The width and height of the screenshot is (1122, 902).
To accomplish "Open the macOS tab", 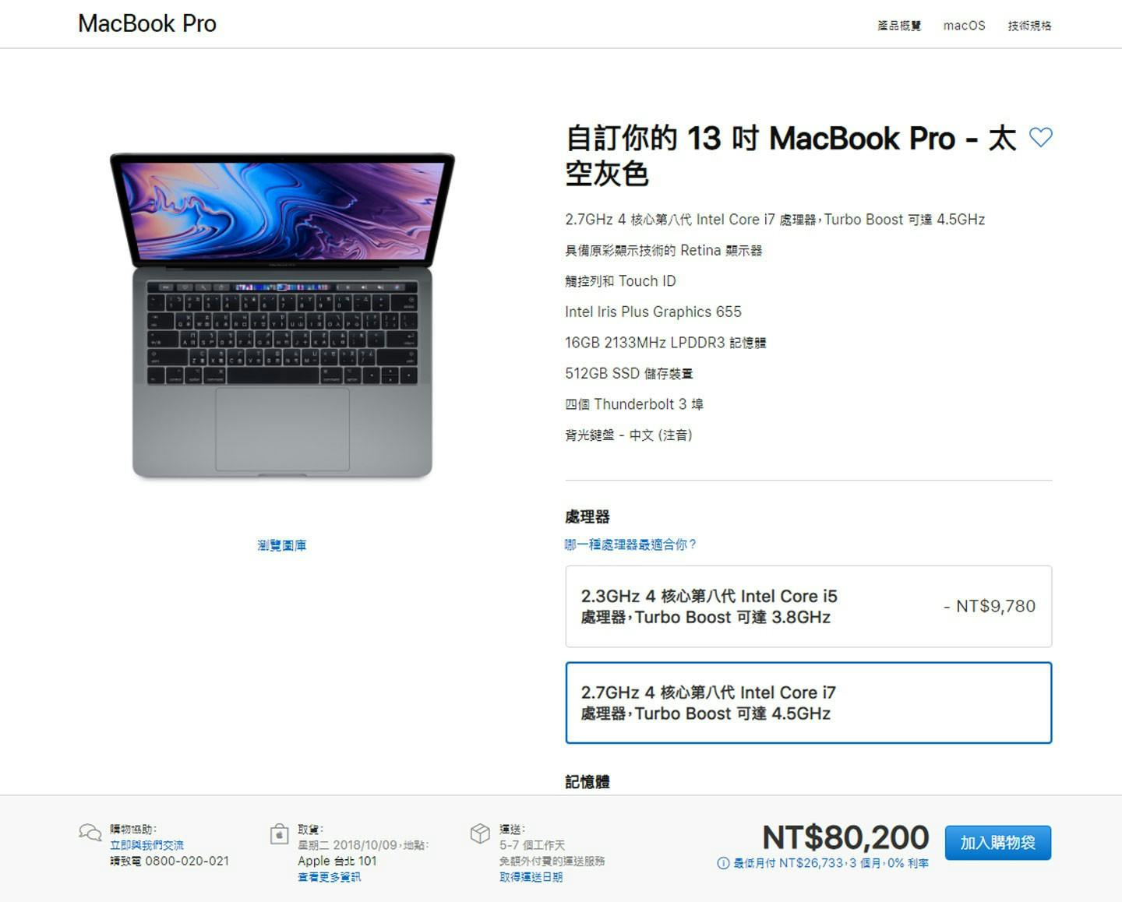I will pyautogui.click(x=964, y=26).
